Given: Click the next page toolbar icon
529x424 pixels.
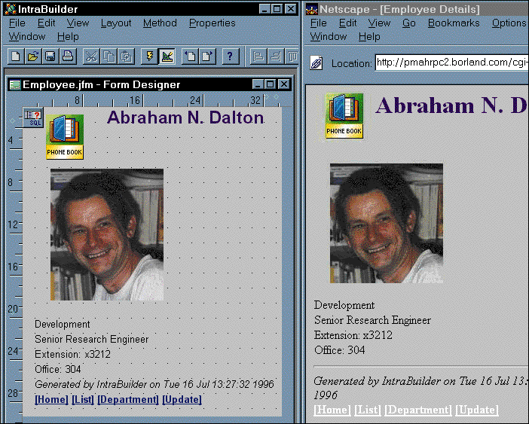Looking at the screenshot, I should [x=207, y=56].
